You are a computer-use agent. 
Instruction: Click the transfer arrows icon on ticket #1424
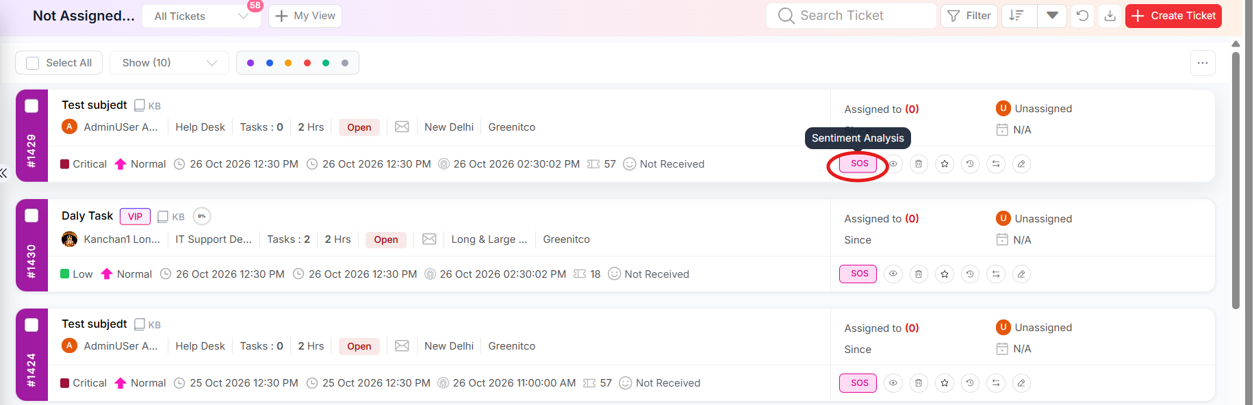[996, 383]
